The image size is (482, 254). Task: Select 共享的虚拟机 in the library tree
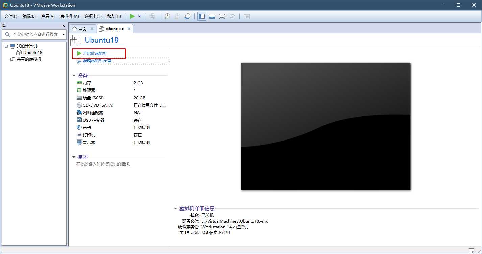[29, 59]
